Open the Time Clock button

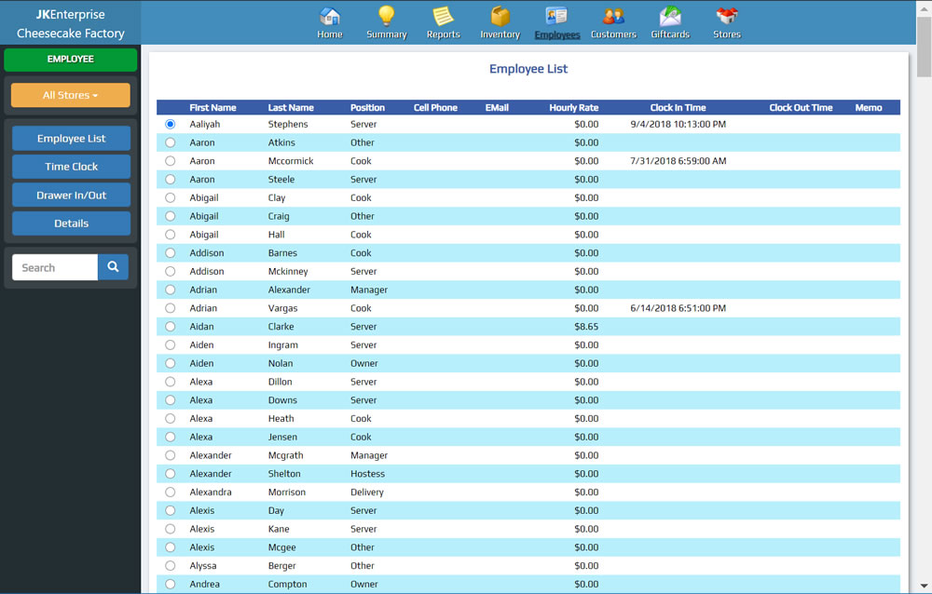pyautogui.click(x=72, y=167)
